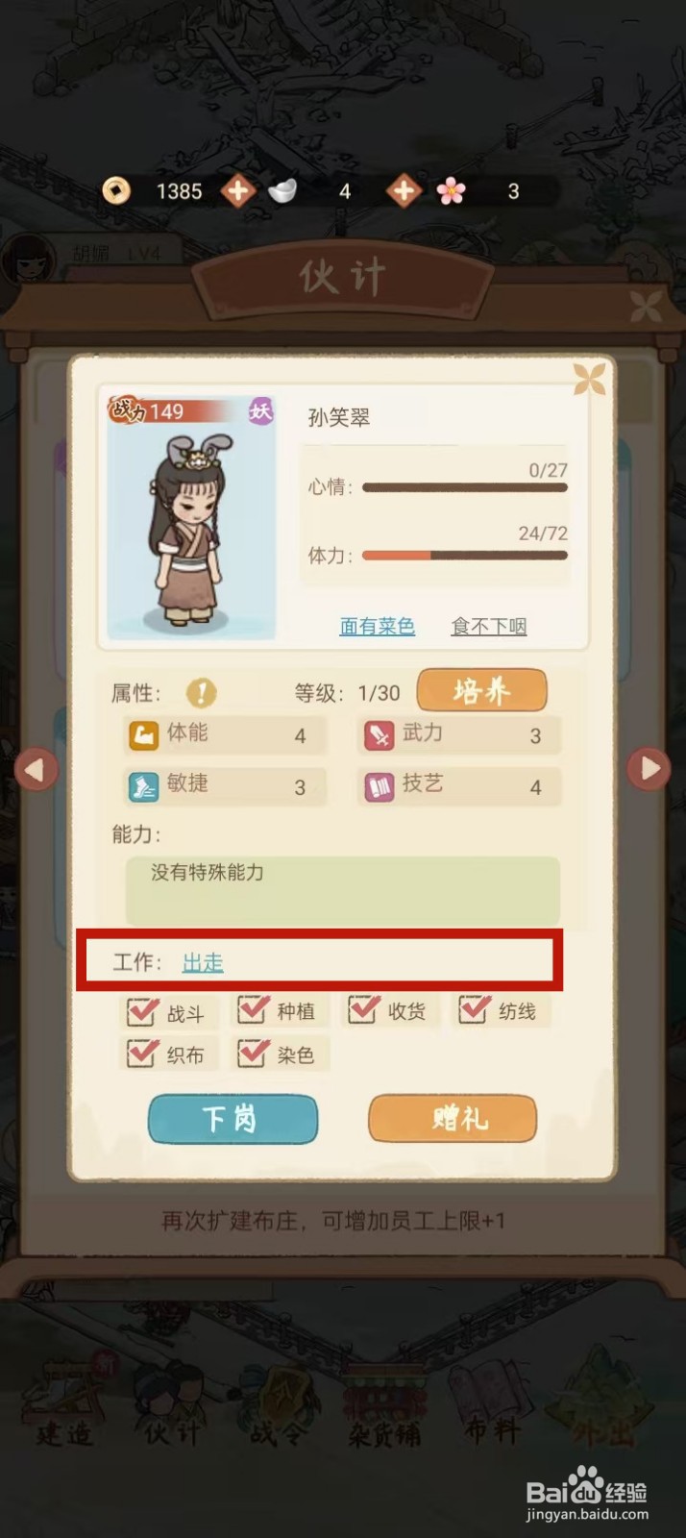This screenshot has height=1538, width=686.
Task: Toggle the 种植 planting checkbox
Action: [x=253, y=1008]
